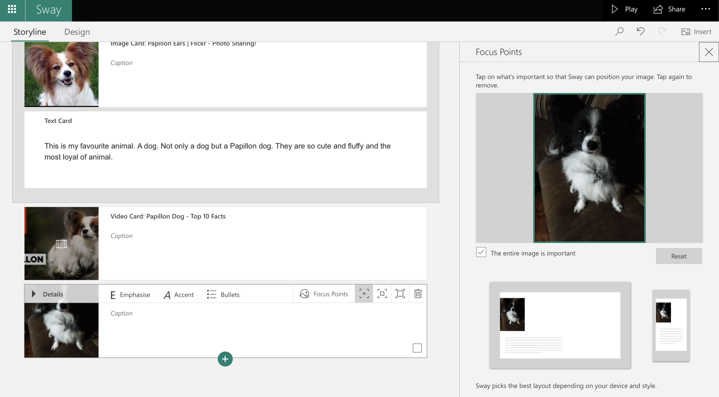The height and width of the screenshot is (397, 719).
Task: Switch to the Design tab
Action: 77,32
